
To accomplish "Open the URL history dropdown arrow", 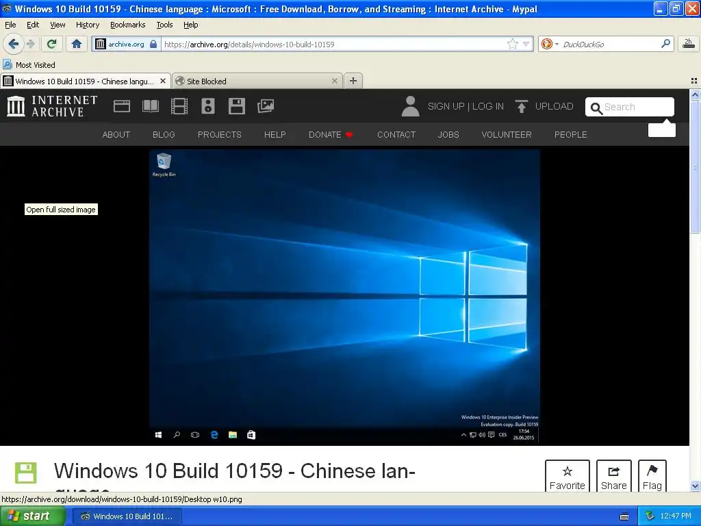I will pyautogui.click(x=526, y=44).
